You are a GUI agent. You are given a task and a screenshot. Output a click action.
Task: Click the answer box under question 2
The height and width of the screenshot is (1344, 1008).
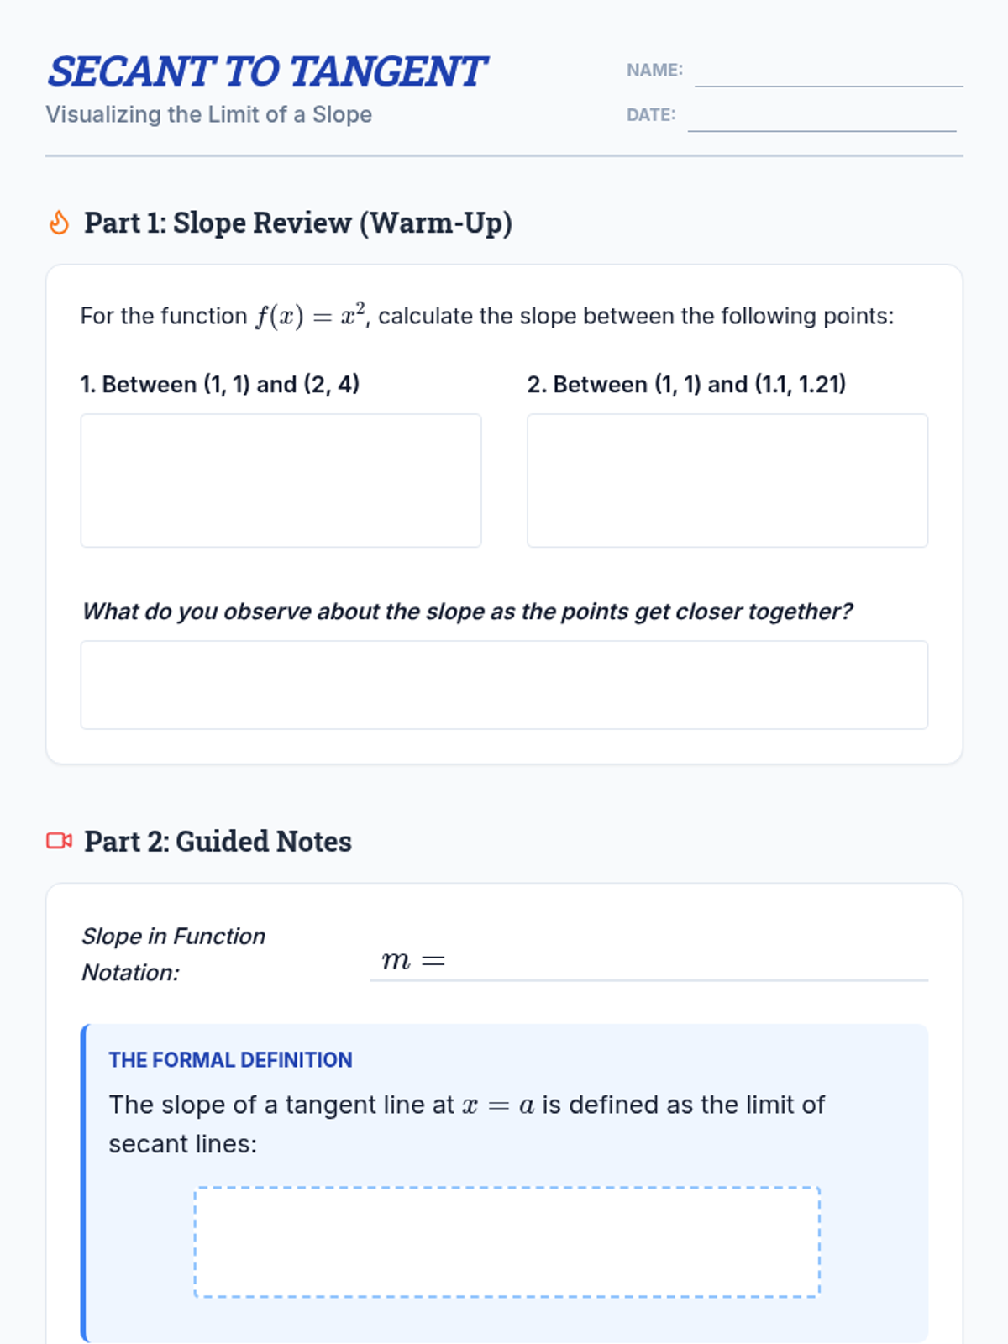727,480
